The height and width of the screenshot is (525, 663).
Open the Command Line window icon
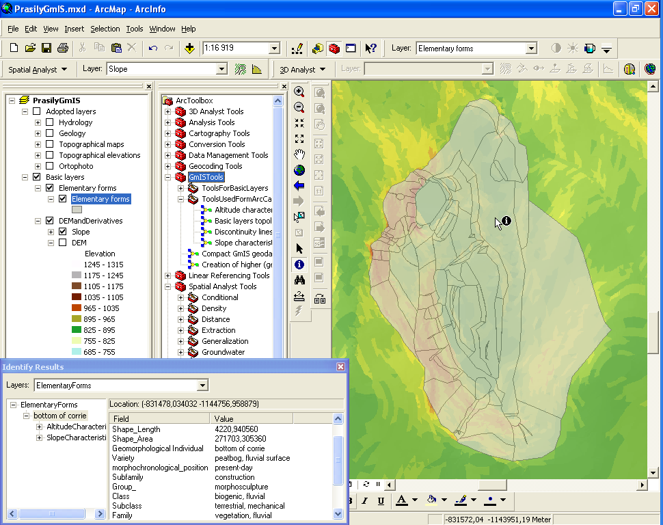coord(351,49)
